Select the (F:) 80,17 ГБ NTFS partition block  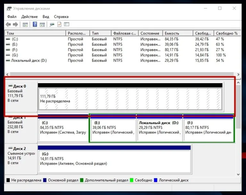[x=209, y=130]
